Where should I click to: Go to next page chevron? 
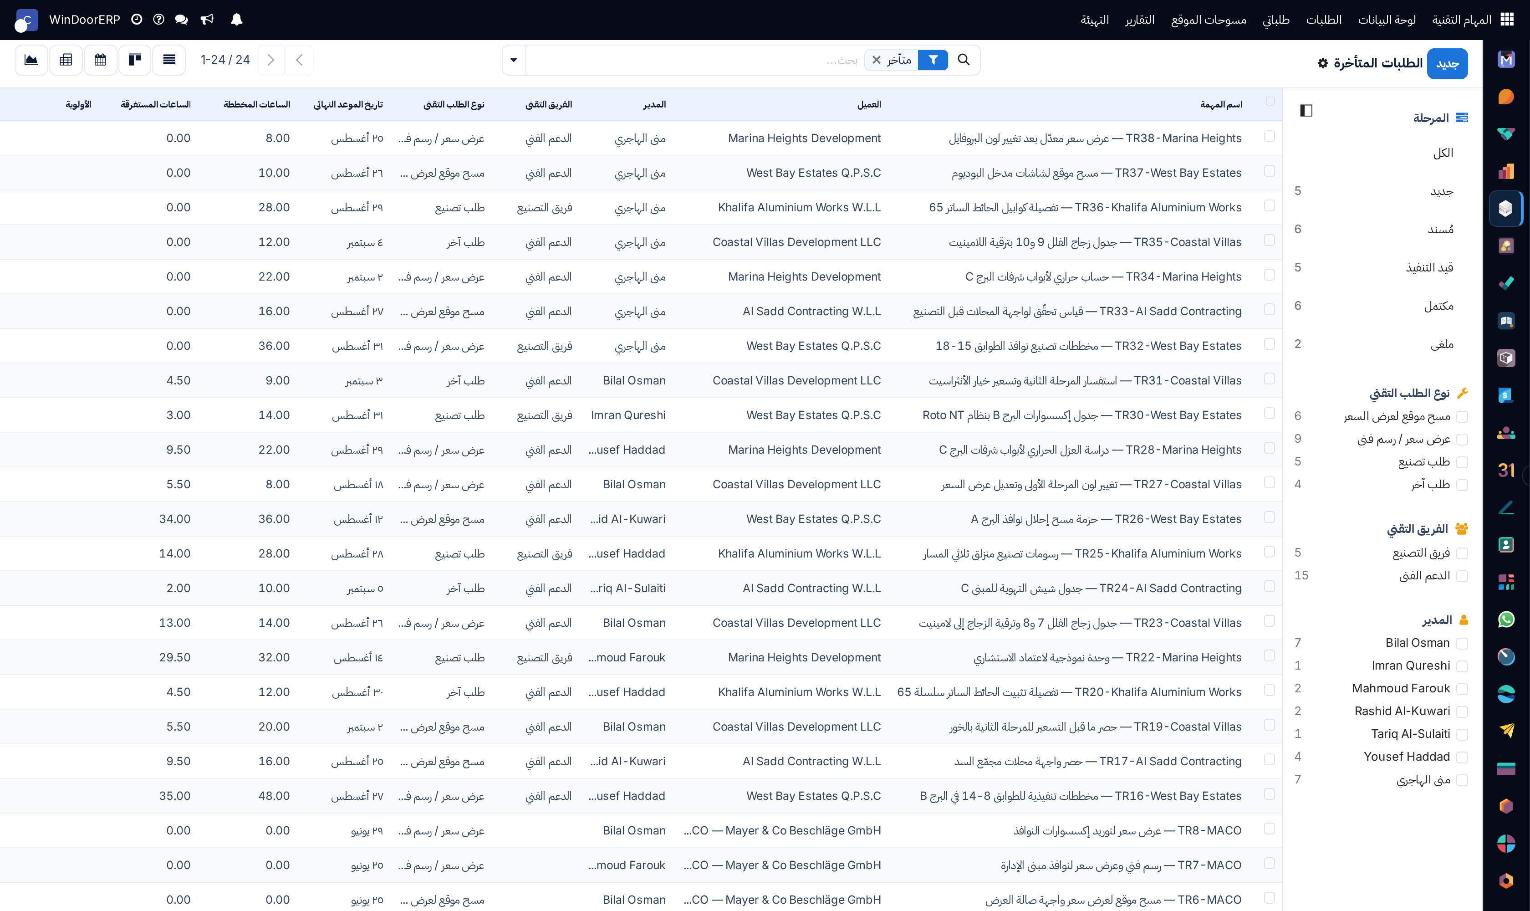point(270,60)
